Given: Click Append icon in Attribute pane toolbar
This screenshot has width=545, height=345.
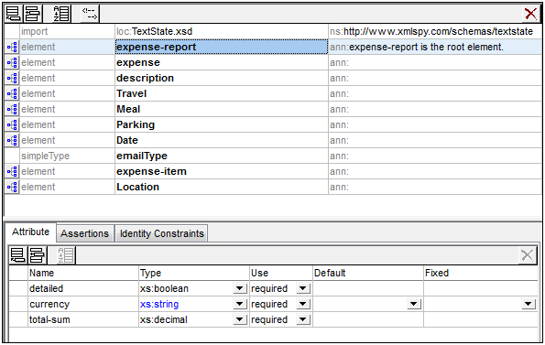Looking at the screenshot, I should pos(17,255).
